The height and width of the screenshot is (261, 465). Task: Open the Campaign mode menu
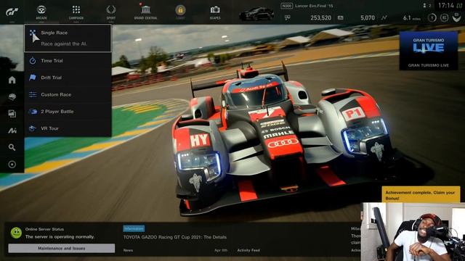point(76,12)
